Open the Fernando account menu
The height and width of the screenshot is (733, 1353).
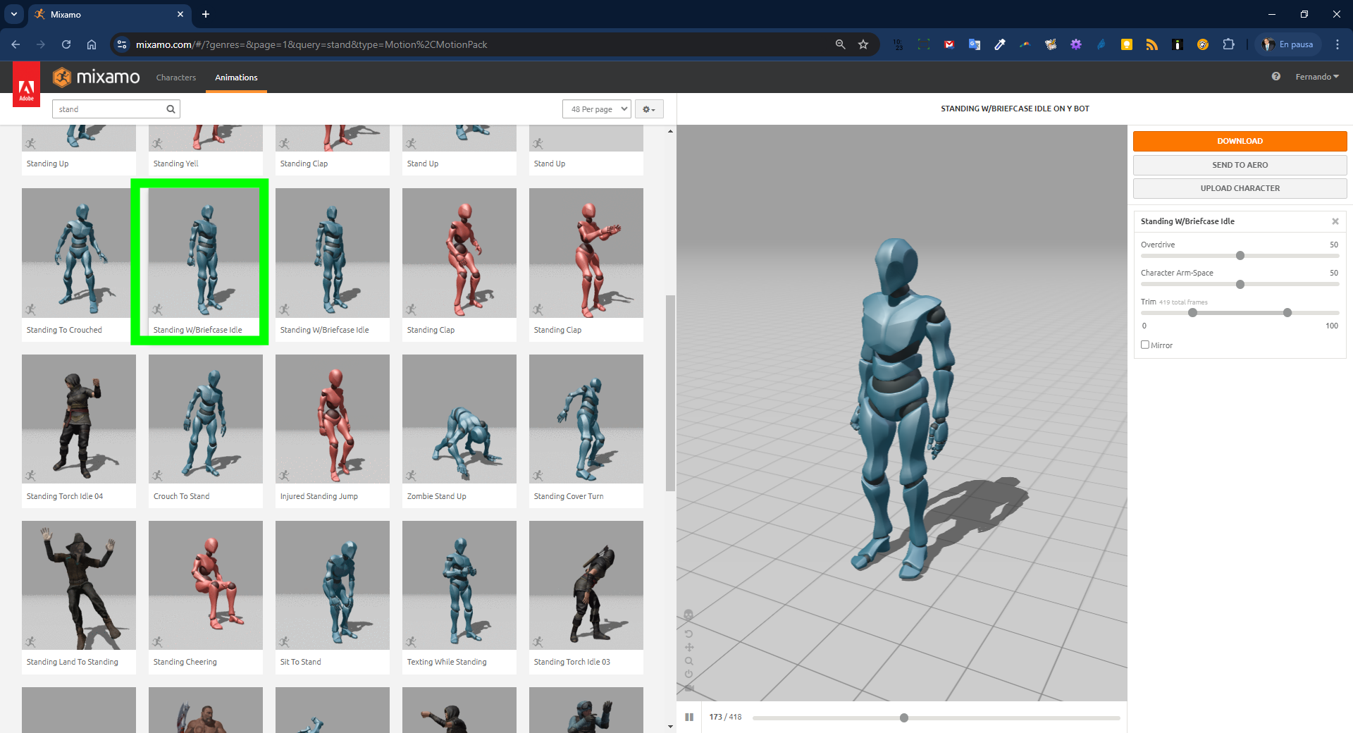click(1316, 77)
